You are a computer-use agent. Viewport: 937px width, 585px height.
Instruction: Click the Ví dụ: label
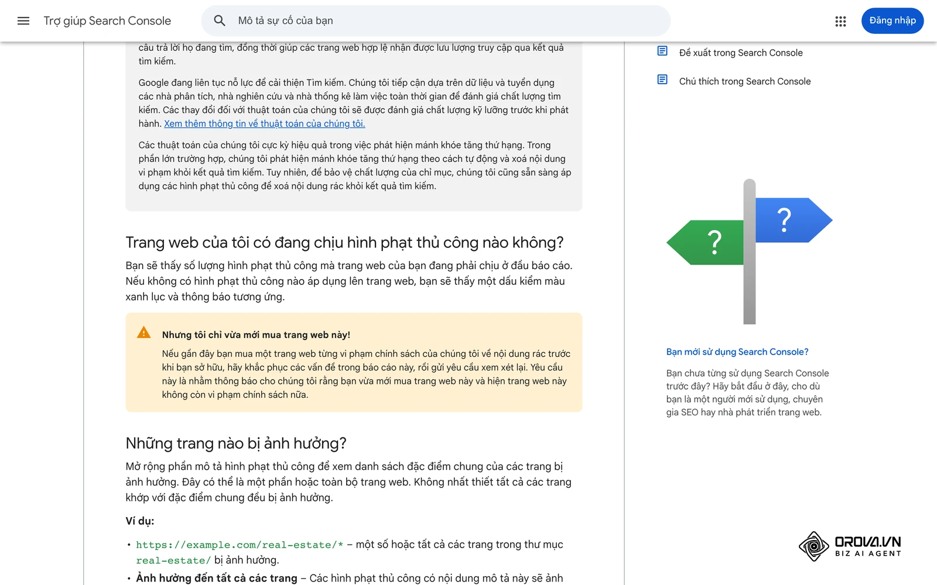[x=140, y=521]
